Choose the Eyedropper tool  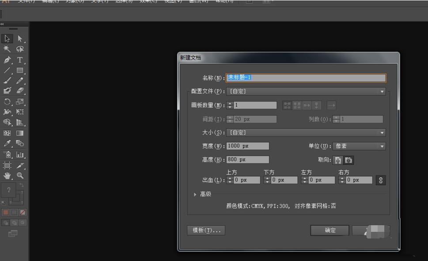(7, 144)
